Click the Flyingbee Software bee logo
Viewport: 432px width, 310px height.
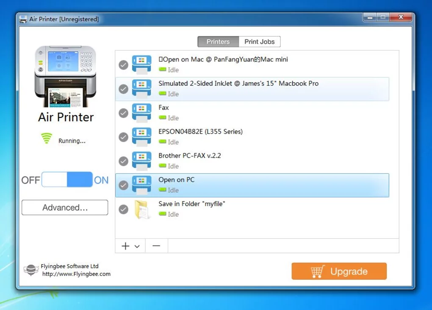(x=31, y=271)
